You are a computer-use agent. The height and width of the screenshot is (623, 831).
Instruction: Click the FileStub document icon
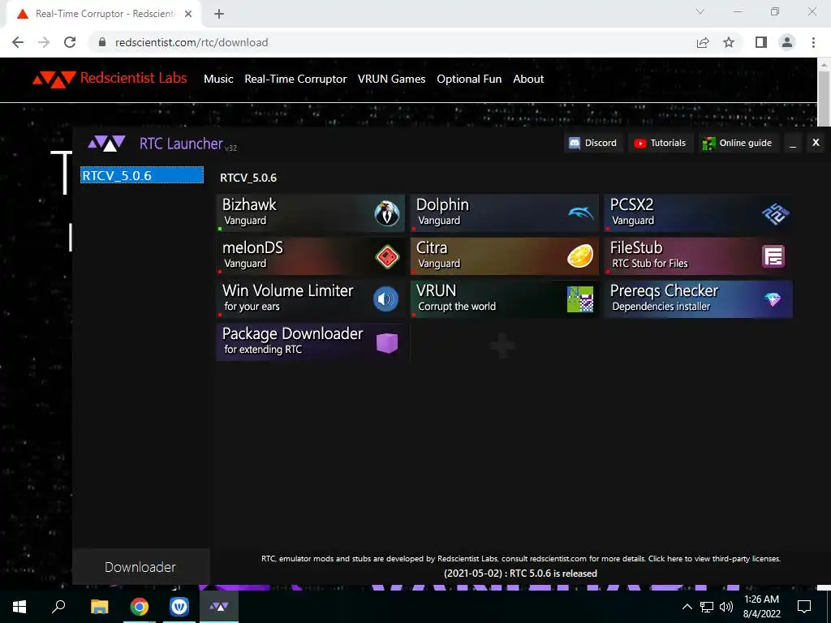pyautogui.click(x=773, y=256)
